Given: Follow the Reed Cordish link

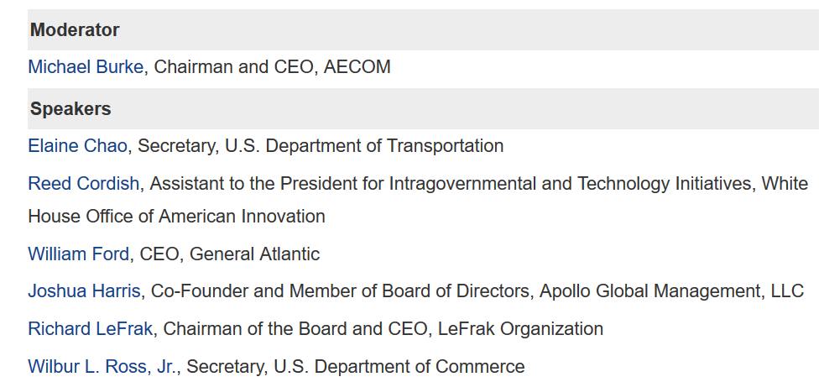Looking at the screenshot, I should (84, 184).
